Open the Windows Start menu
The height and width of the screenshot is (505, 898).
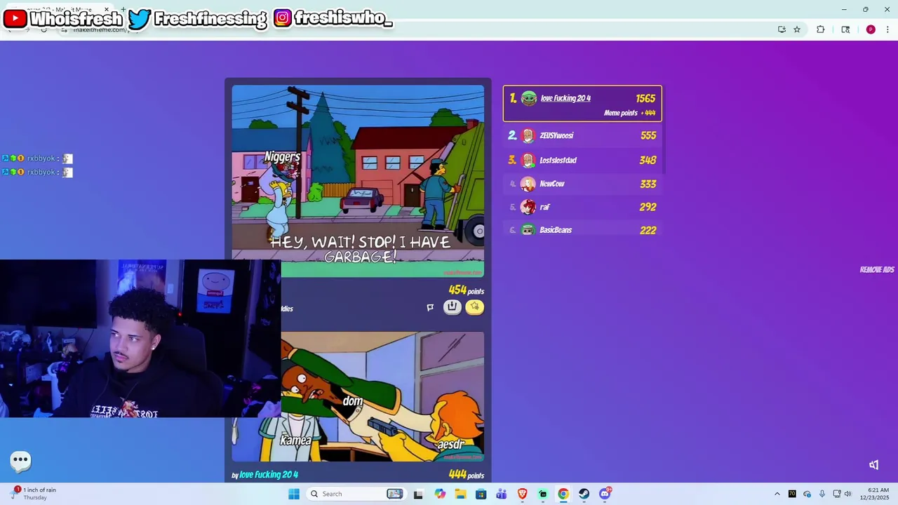tap(294, 494)
